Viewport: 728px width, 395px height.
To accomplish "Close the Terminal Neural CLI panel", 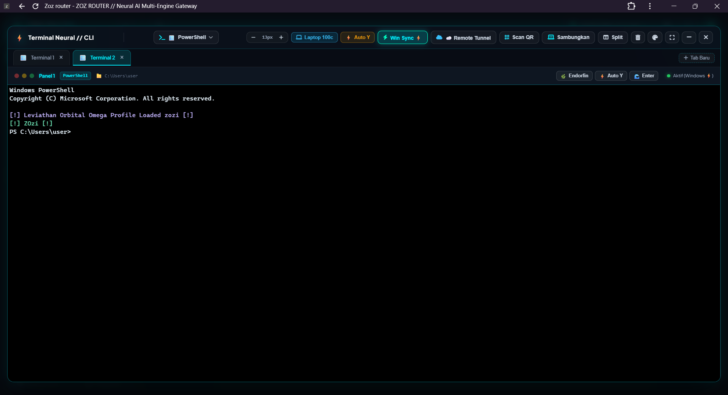I will (x=706, y=38).
